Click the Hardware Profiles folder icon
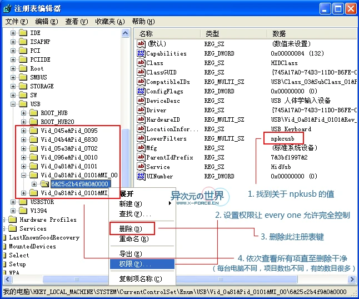The height and width of the screenshot is (299, 359). point(12,220)
